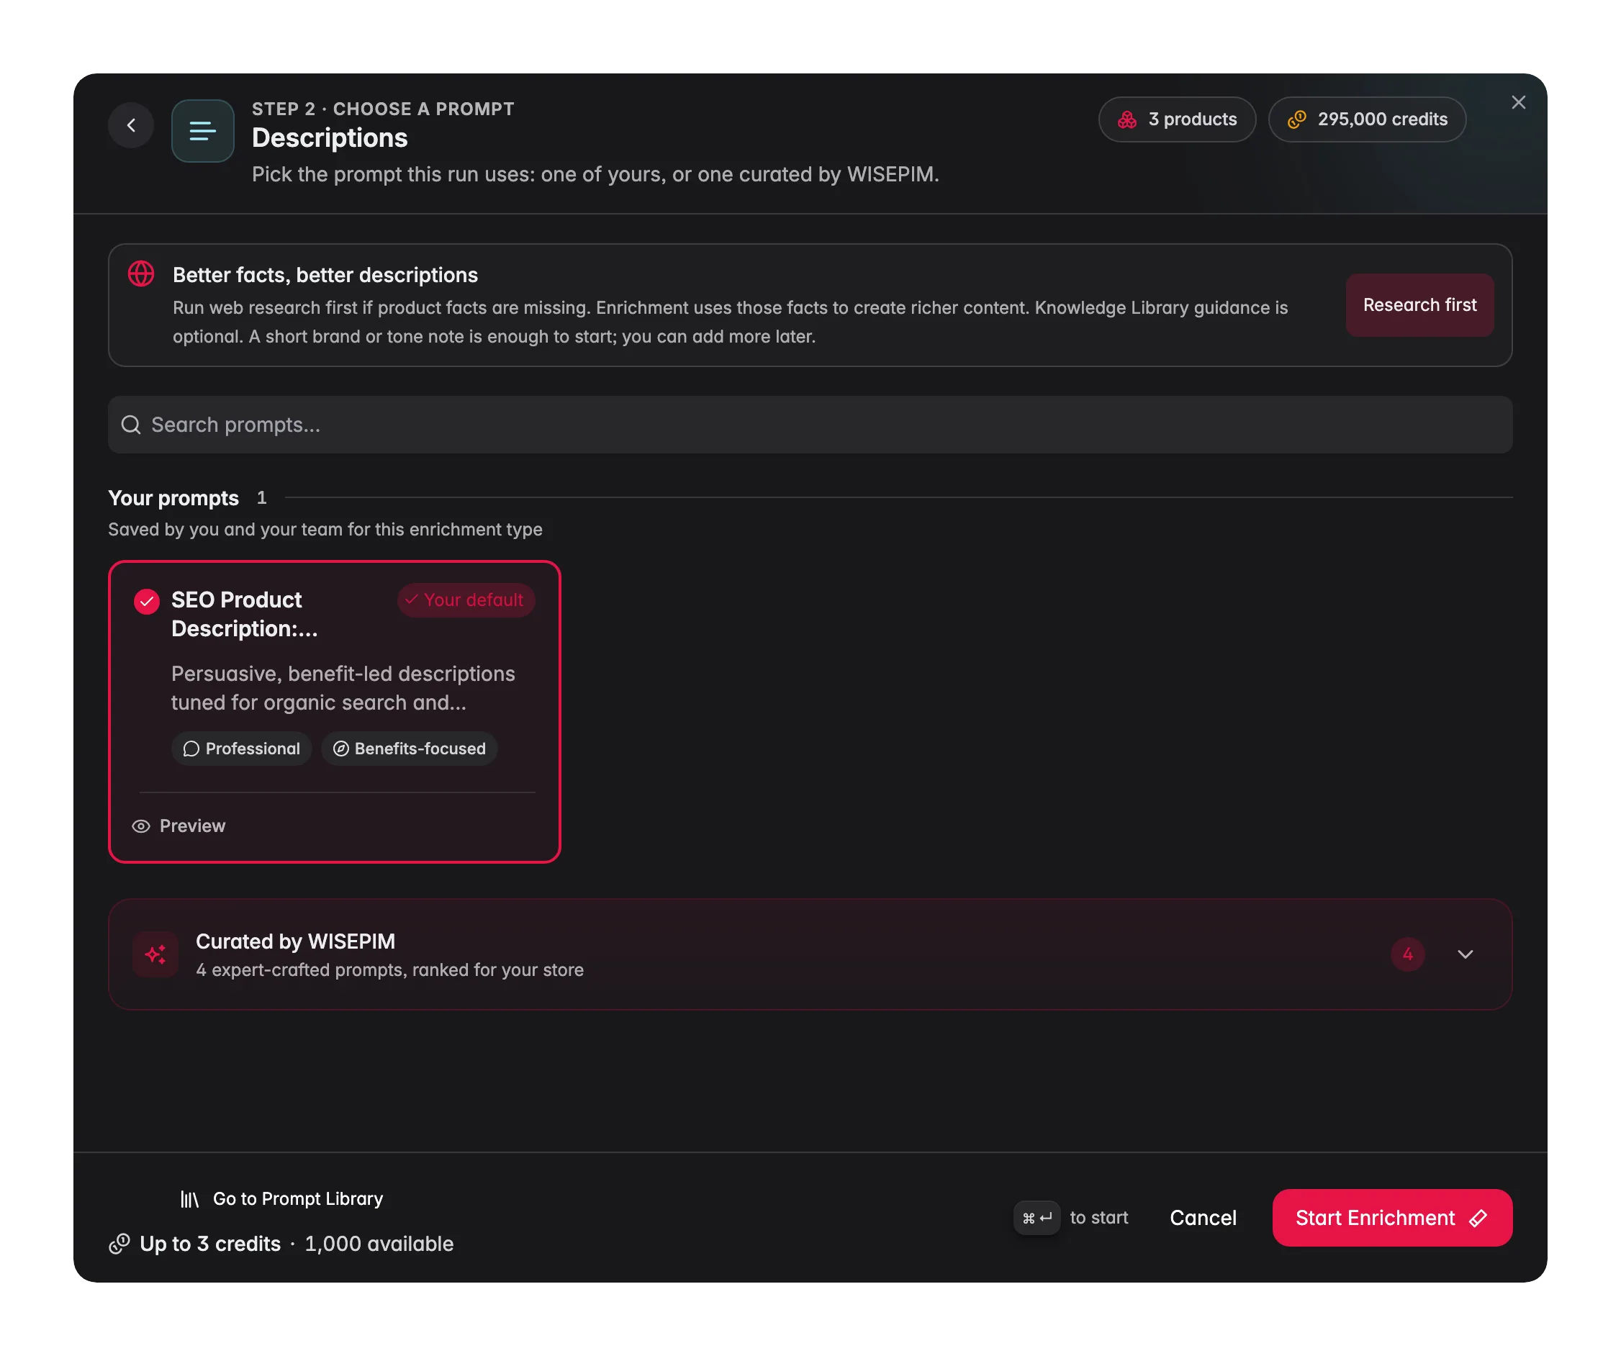The width and height of the screenshot is (1621, 1356).
Task: Click the count badge 4 in curated row
Action: [1407, 954]
